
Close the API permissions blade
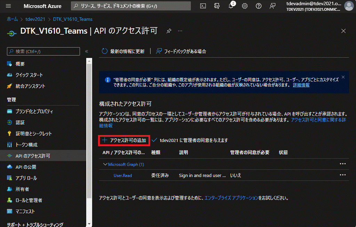click(343, 31)
